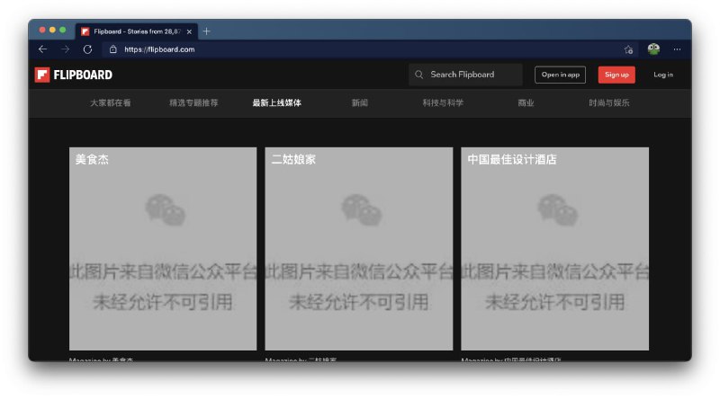Focus the Search Flipboard field
720x399 pixels.
465,75
